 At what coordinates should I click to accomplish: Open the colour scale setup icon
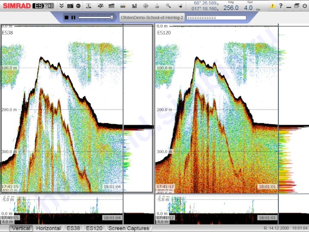pyautogui.click(x=123, y=6)
